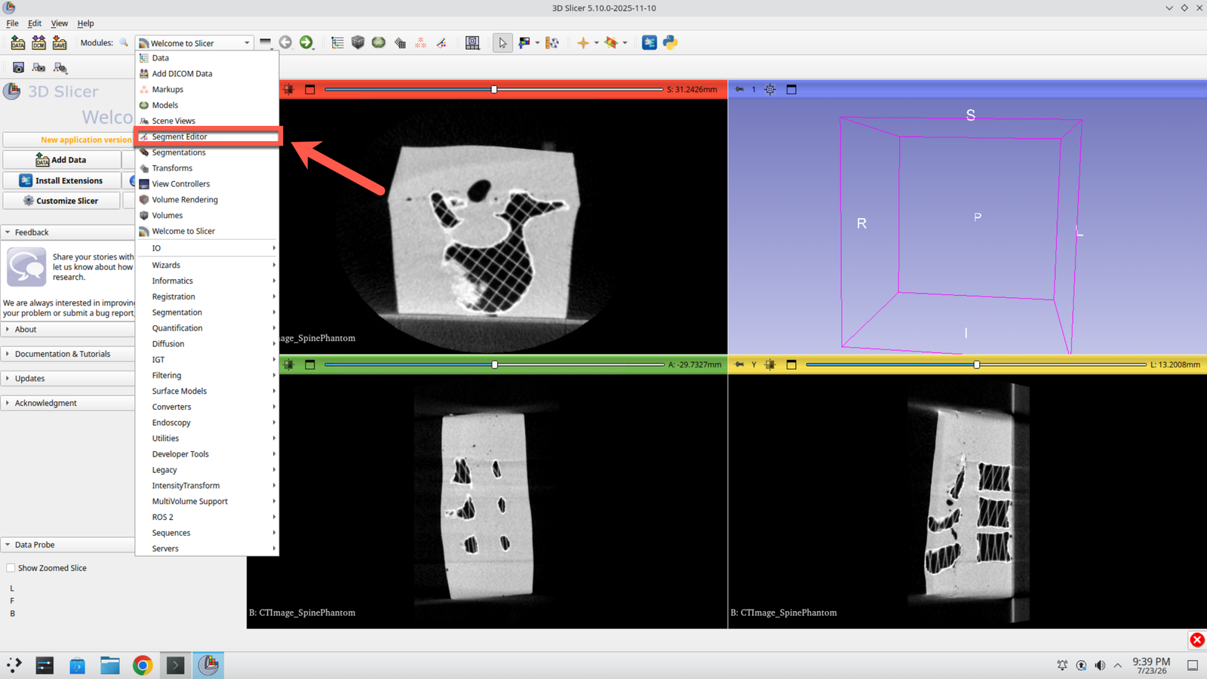Image resolution: width=1207 pixels, height=679 pixels.
Task: Open Chrome from the taskbar
Action: click(x=143, y=665)
